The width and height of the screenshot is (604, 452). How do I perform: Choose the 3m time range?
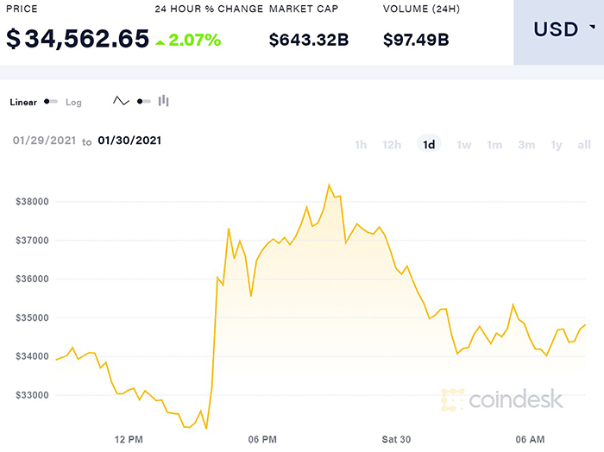coord(526,144)
